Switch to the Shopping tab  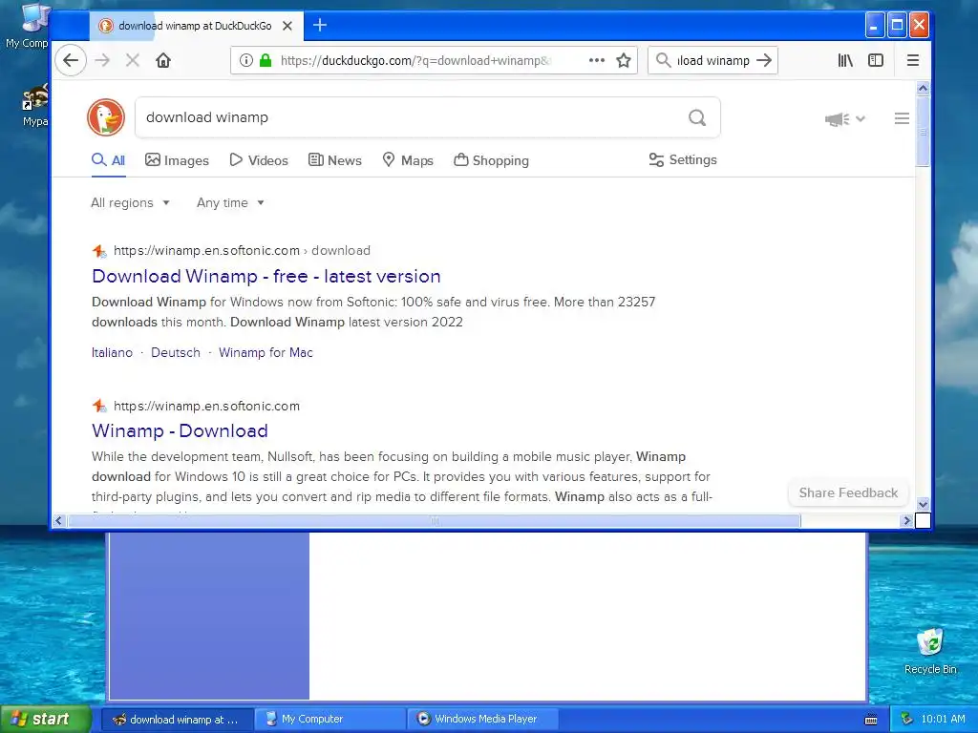(x=491, y=160)
